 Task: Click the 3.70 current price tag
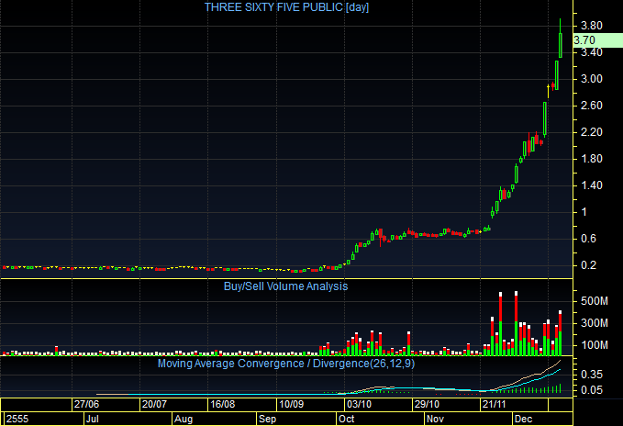597,40
